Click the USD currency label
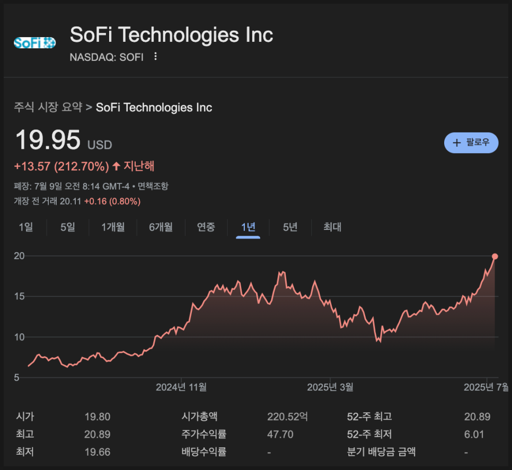The width and height of the screenshot is (512, 470). 100,145
